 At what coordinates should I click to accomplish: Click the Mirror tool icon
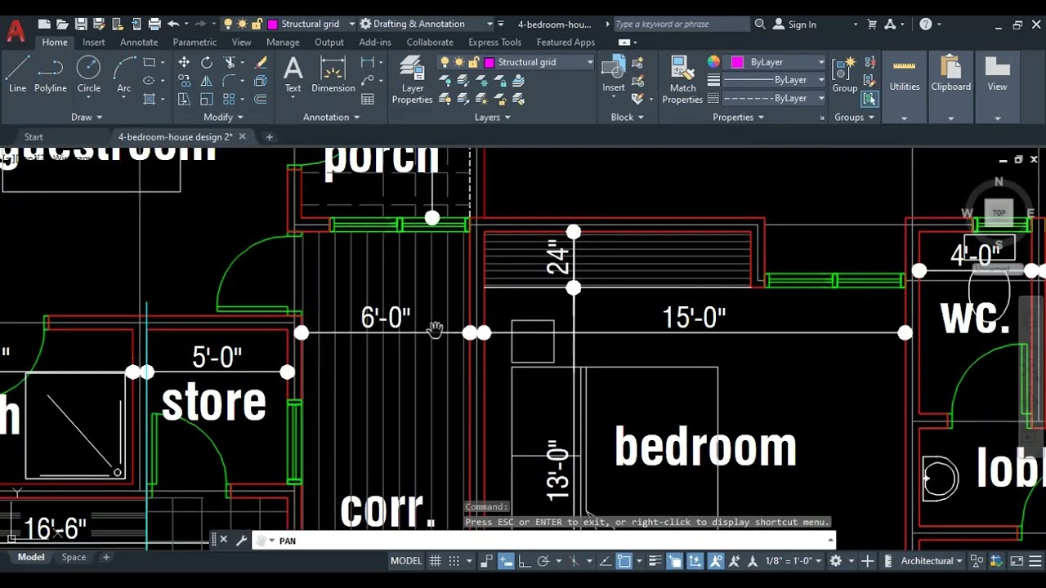point(207,81)
